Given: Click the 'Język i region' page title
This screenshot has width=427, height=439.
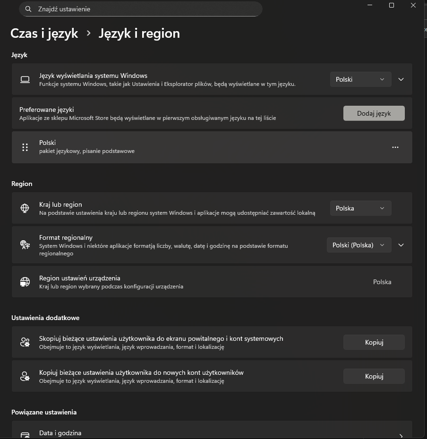Looking at the screenshot, I should pyautogui.click(x=139, y=34).
